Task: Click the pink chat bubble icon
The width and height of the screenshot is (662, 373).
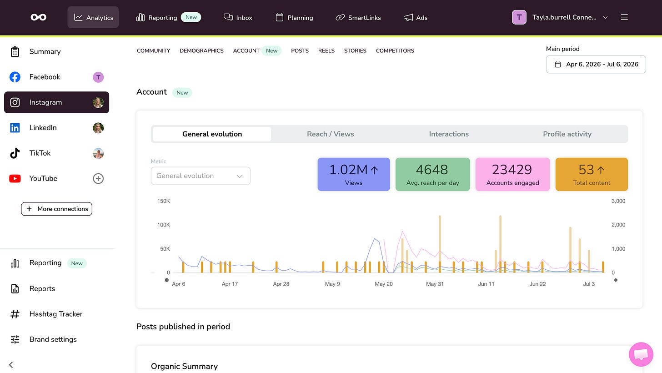Action: click(x=641, y=354)
